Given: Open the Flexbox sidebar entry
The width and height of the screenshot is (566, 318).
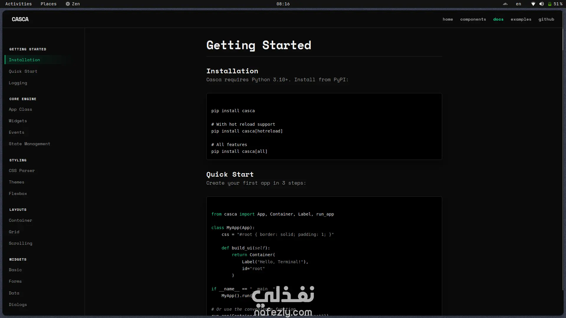Looking at the screenshot, I should [18, 193].
